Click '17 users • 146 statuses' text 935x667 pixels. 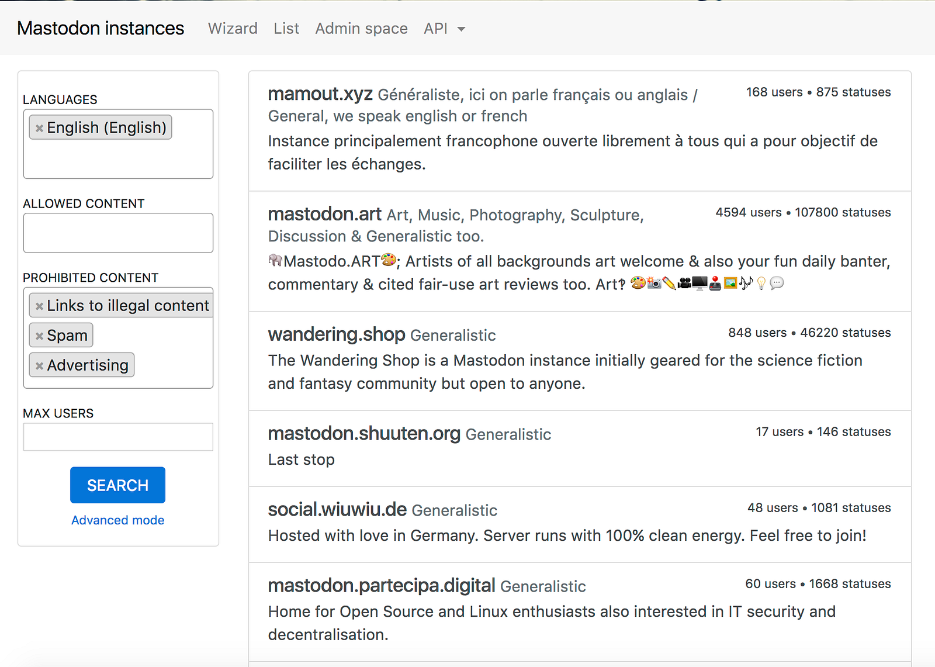823,433
